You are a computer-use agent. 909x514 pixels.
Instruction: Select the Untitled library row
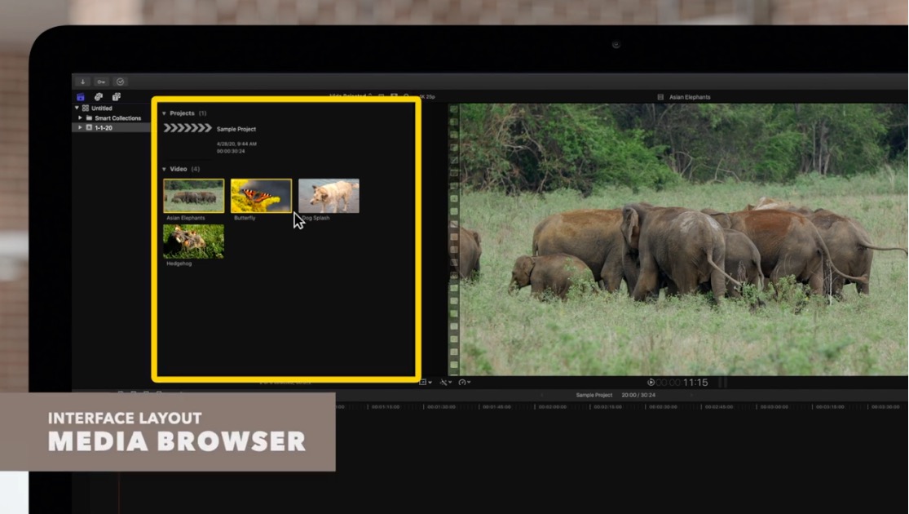[112, 108]
